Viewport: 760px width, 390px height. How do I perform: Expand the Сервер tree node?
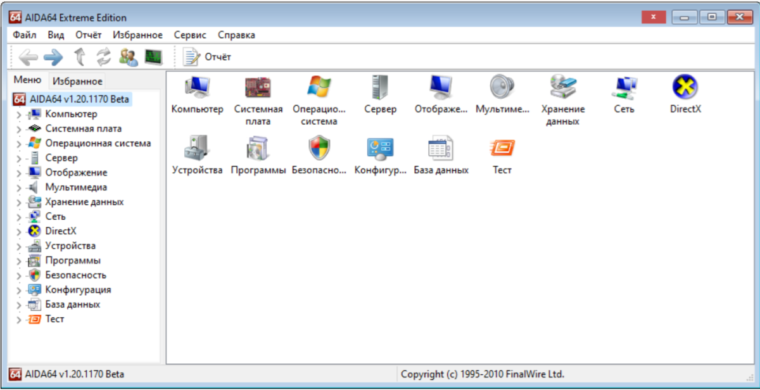(19, 158)
